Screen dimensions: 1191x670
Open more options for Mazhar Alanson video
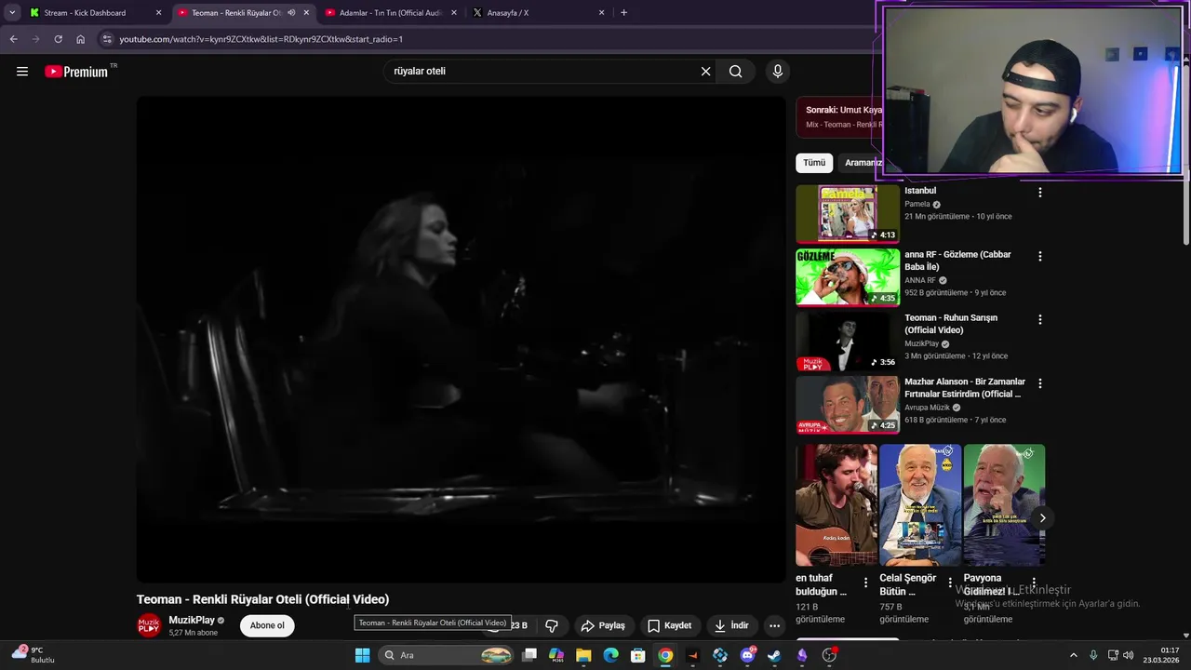coord(1040,383)
